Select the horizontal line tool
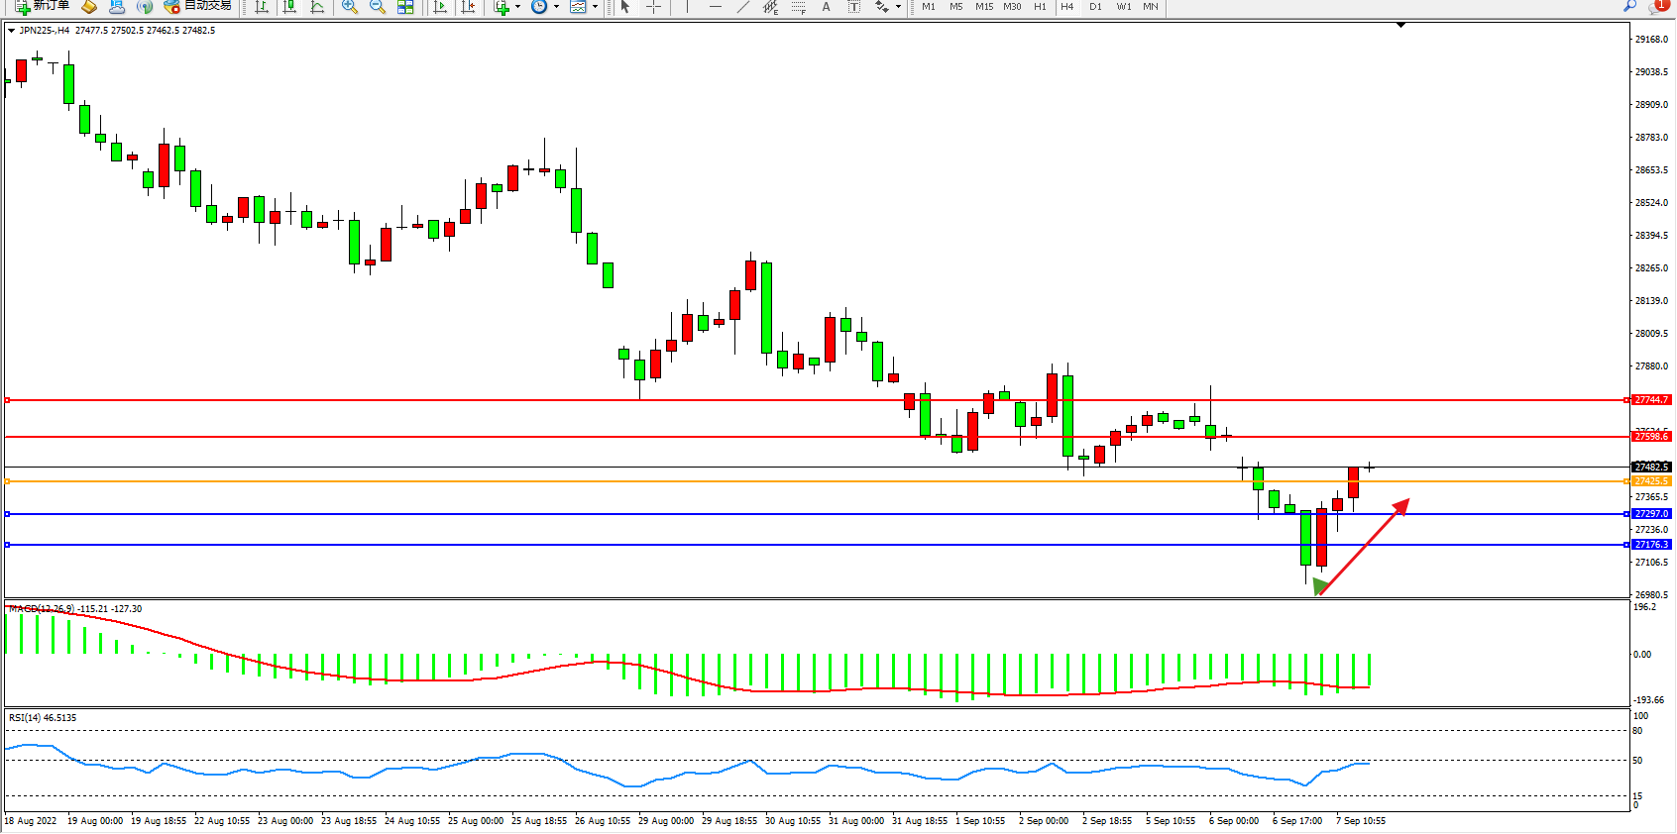The width and height of the screenshot is (1677, 834). 716,7
